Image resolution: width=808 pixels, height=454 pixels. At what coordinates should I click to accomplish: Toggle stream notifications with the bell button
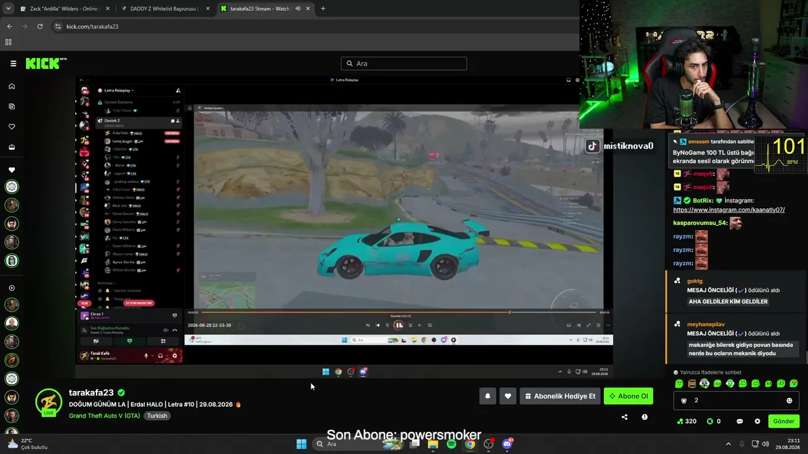487,396
